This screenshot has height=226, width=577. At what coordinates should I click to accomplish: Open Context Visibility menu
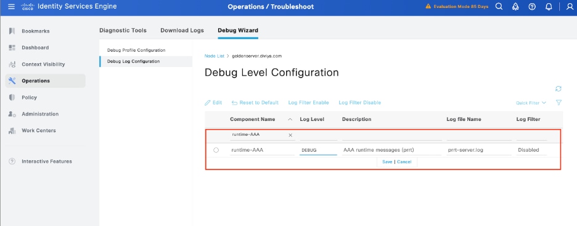point(43,64)
